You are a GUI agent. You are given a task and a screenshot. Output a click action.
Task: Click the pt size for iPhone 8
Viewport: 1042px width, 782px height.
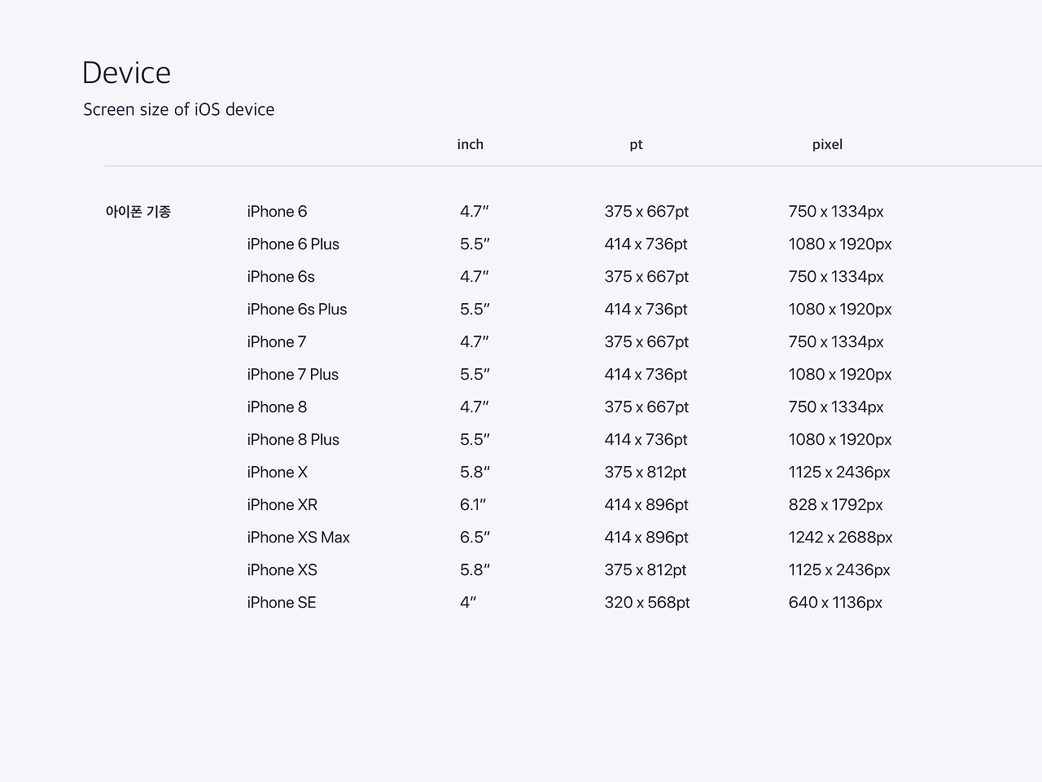(646, 407)
